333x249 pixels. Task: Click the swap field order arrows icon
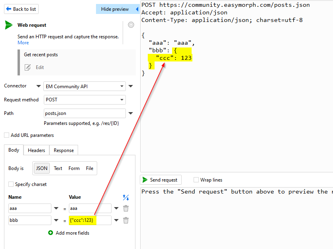tap(126, 197)
